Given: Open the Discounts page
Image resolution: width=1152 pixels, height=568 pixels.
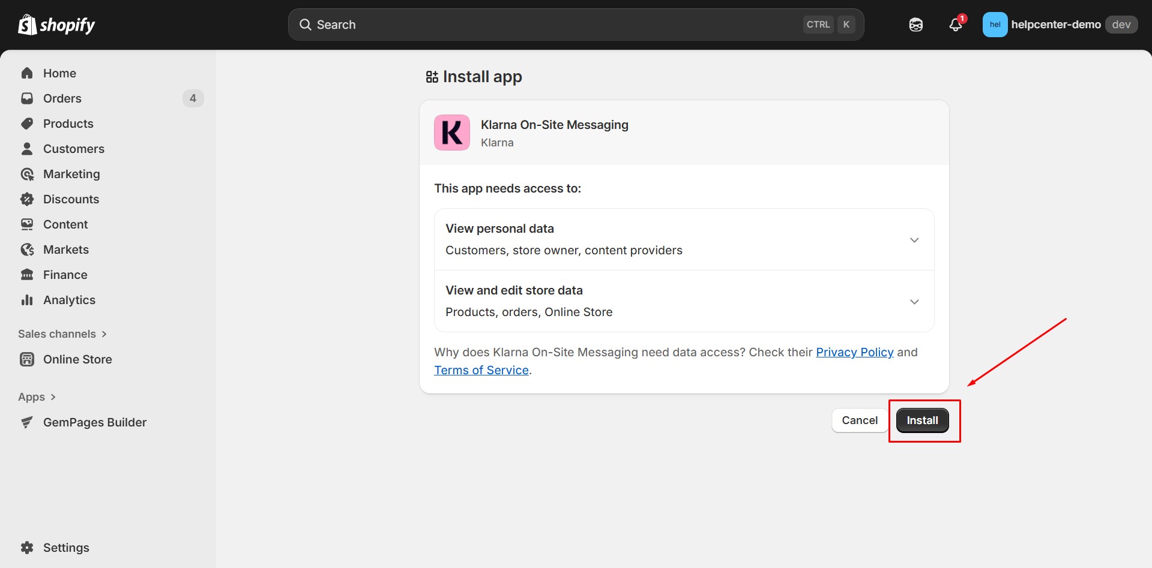Looking at the screenshot, I should point(71,199).
